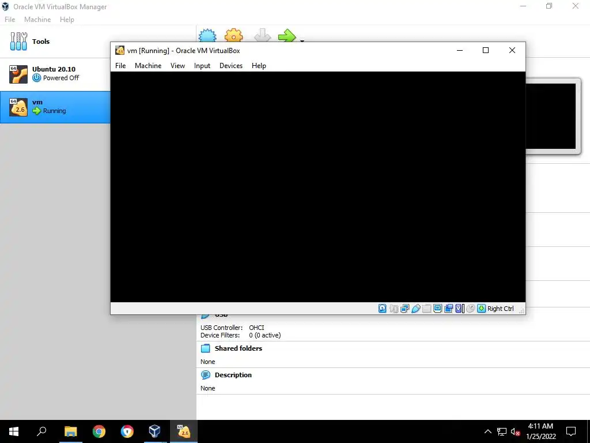Screen dimensions: 590x443
Task: Open File menu in VirtualBox Manager
Action: (10, 20)
